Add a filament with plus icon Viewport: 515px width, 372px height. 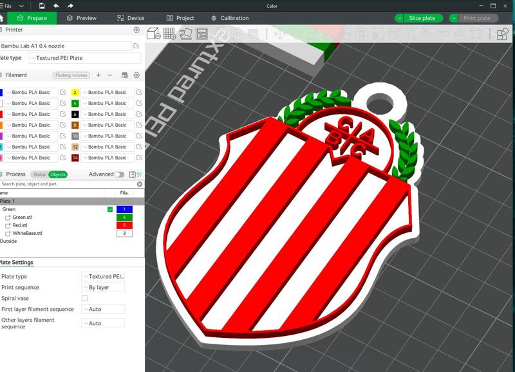click(98, 75)
